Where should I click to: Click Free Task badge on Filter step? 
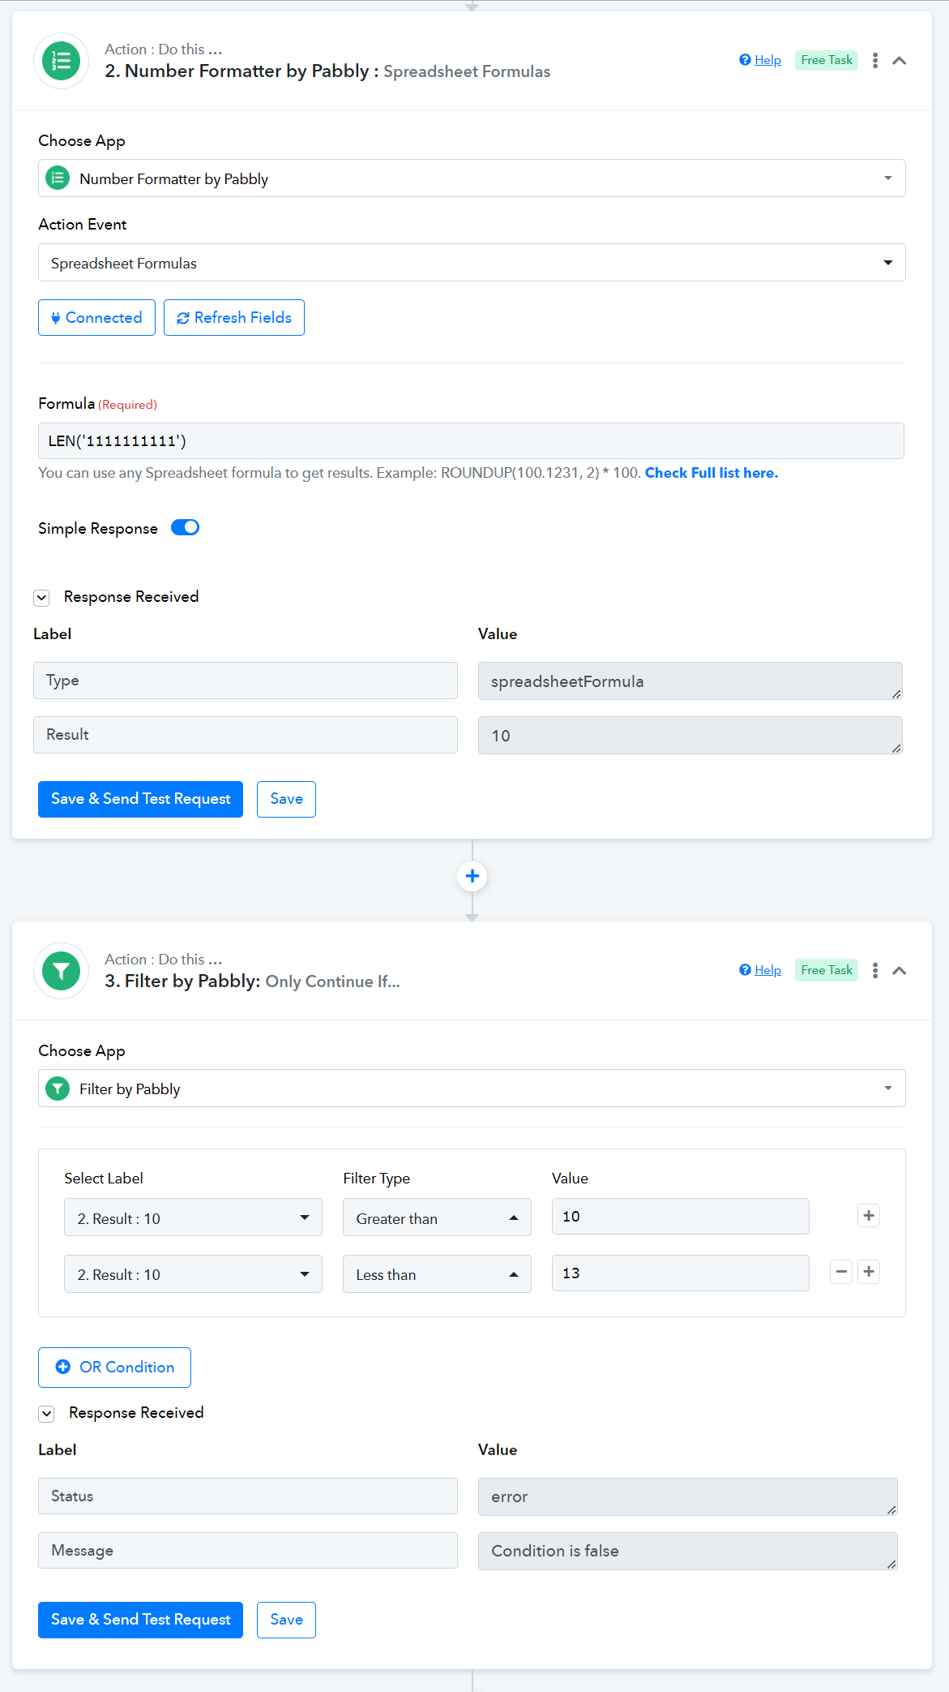pos(827,970)
